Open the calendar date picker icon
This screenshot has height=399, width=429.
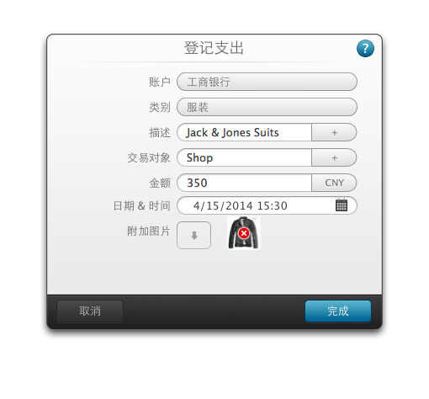click(342, 205)
